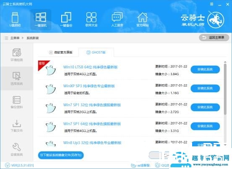This screenshot has height=169, width=232.
Task: Click VER[2.5.31.651] version text
Action: point(22,165)
